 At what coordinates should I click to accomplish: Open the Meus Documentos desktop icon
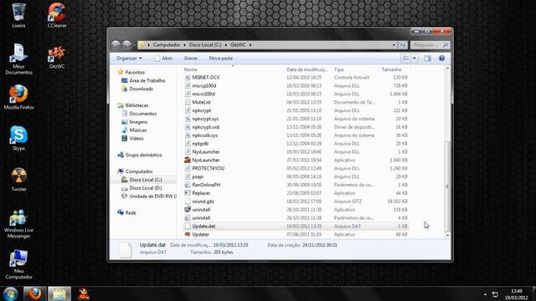pyautogui.click(x=18, y=59)
